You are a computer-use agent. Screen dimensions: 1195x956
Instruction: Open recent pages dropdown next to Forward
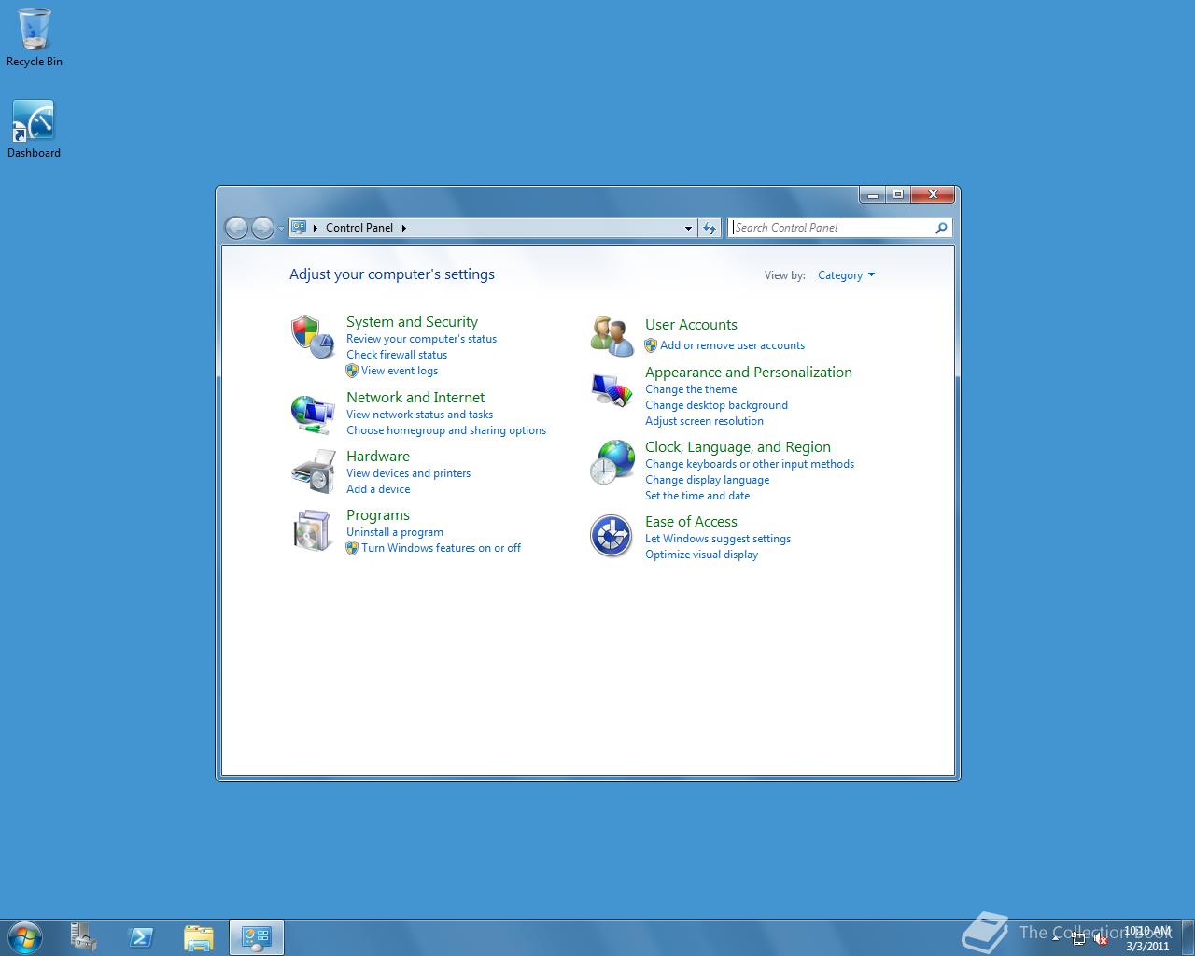(281, 229)
